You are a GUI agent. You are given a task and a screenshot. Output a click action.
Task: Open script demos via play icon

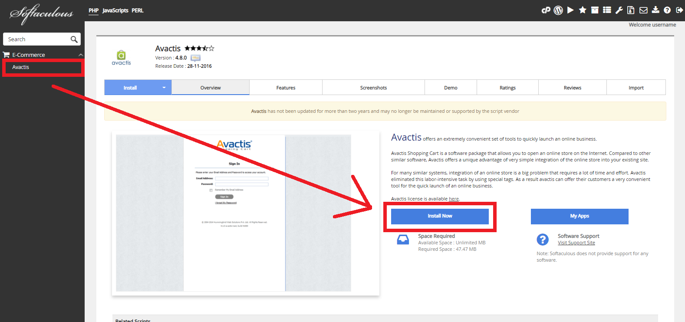point(570,10)
